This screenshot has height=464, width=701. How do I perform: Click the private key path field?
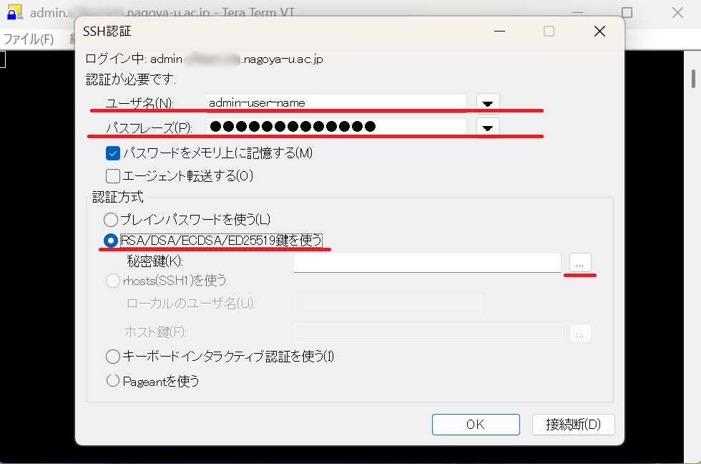pos(427,262)
